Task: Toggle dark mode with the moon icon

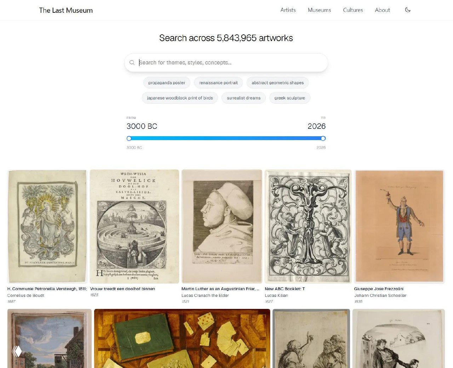Action: (408, 10)
